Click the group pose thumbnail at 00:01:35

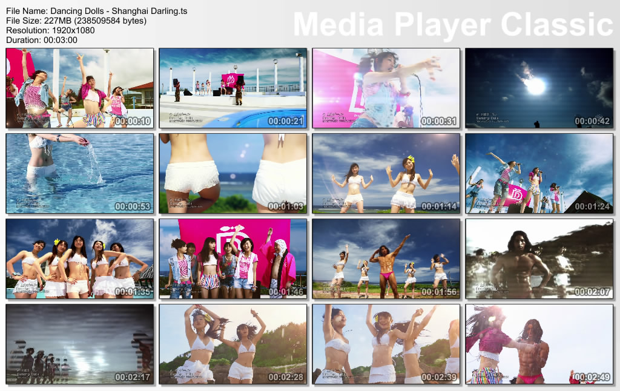point(80,259)
